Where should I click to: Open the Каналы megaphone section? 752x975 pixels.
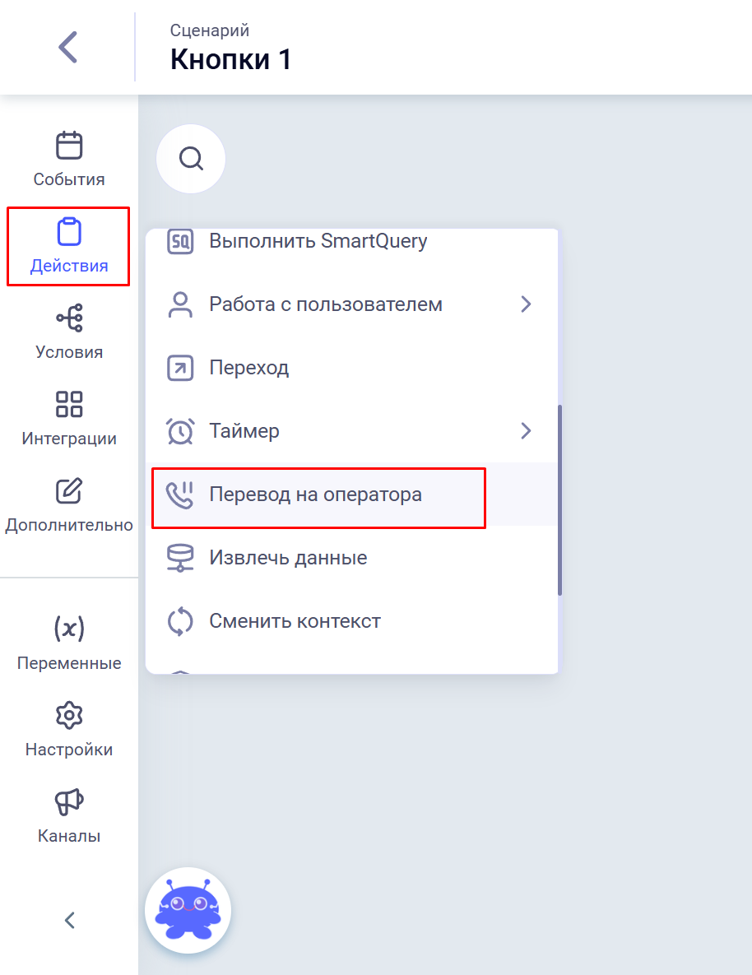pos(69,815)
